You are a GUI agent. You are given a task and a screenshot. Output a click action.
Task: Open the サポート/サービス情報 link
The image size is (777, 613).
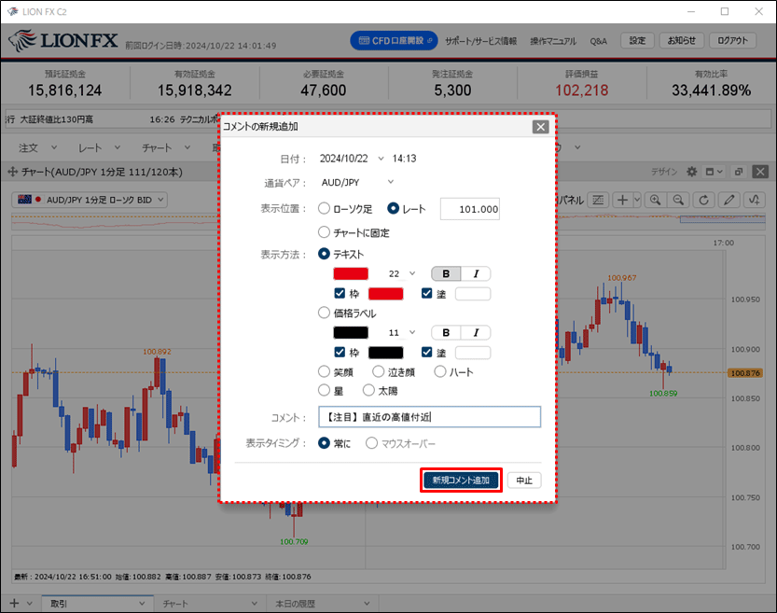pyautogui.click(x=480, y=41)
